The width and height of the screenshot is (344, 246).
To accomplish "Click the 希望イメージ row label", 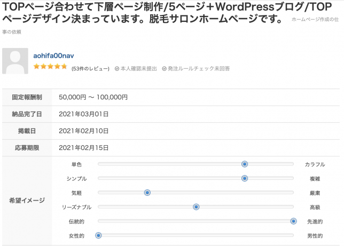I will [27, 200].
